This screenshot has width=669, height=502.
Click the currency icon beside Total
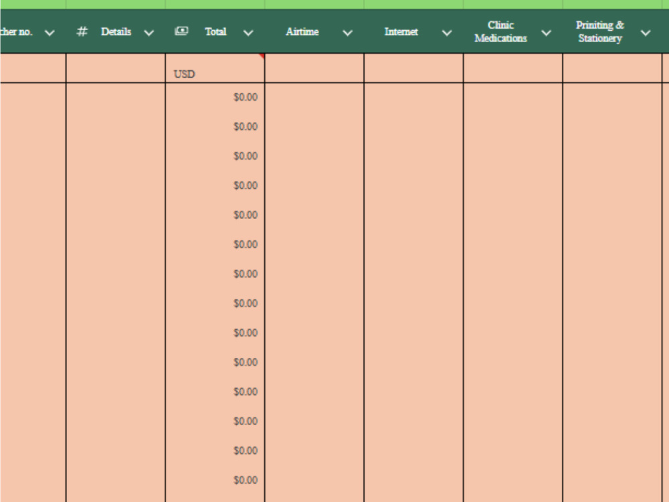point(181,31)
